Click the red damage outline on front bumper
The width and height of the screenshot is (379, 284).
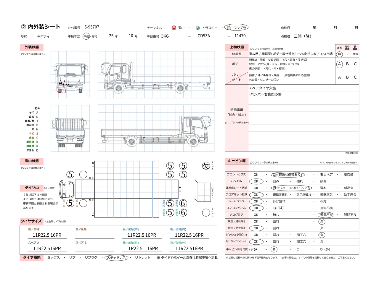point(61,89)
